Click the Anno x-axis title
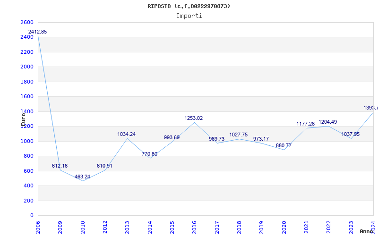This screenshot has width=378, height=236. [367, 231]
